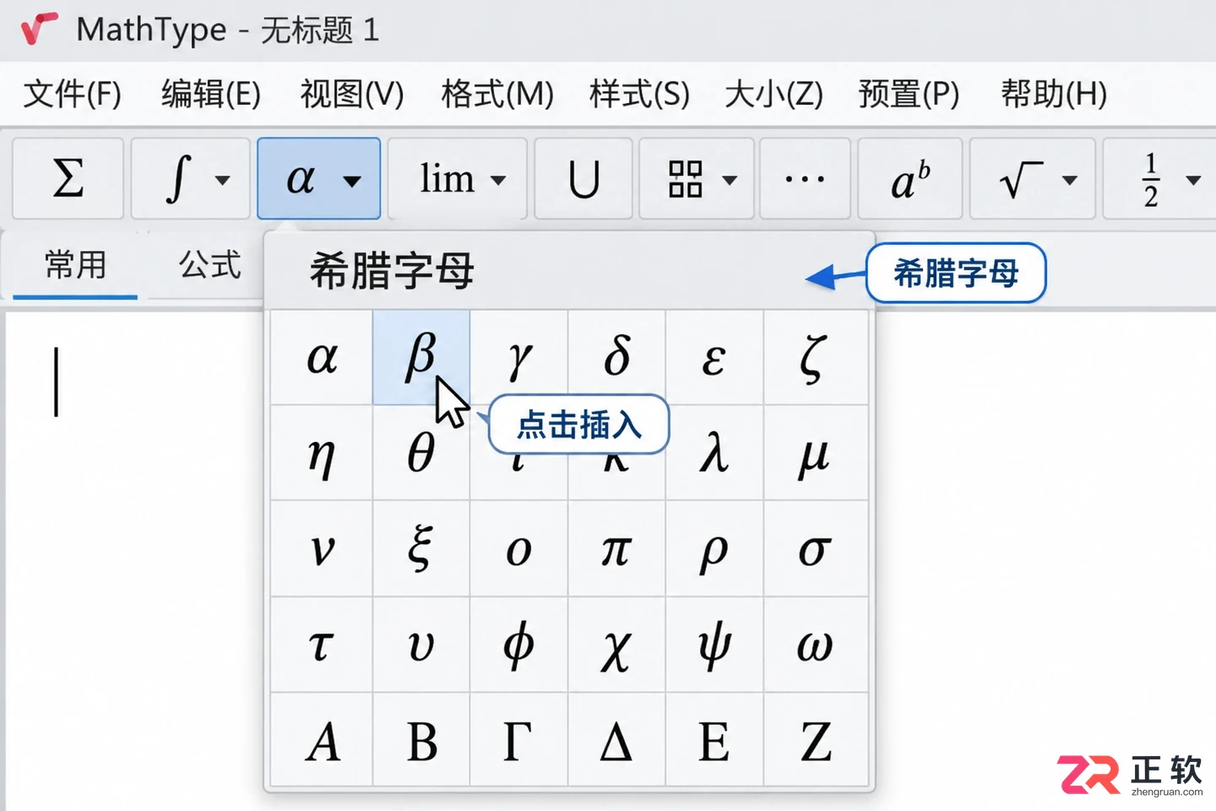Expand the matrix template dropdown arrow

(x=730, y=180)
